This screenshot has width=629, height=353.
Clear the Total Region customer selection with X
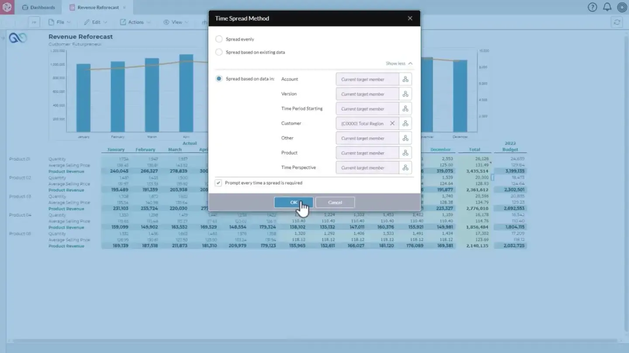(392, 123)
